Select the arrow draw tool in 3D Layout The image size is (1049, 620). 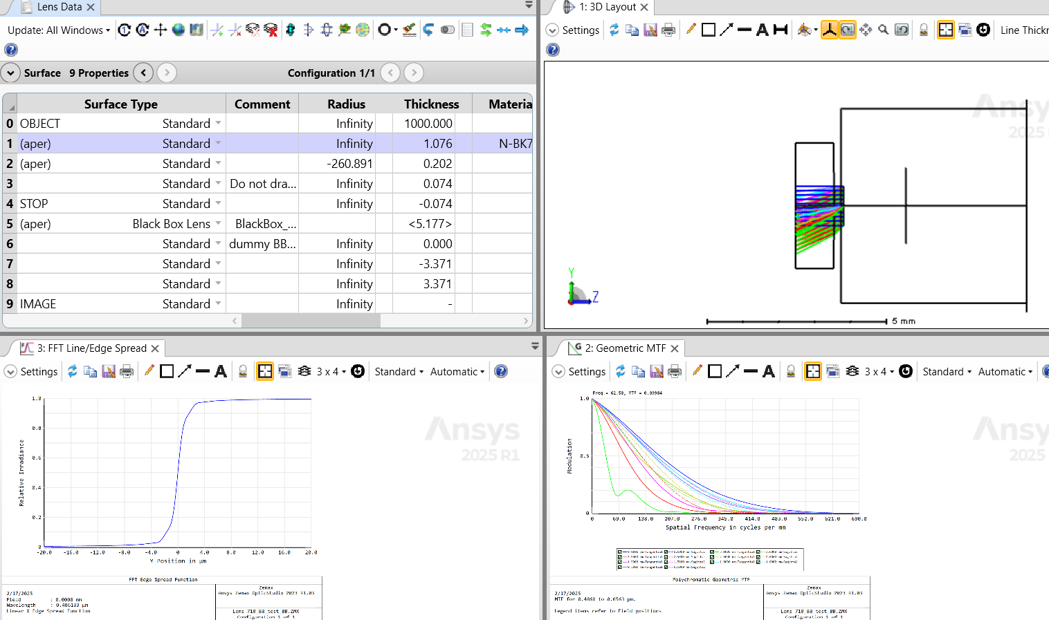click(727, 30)
